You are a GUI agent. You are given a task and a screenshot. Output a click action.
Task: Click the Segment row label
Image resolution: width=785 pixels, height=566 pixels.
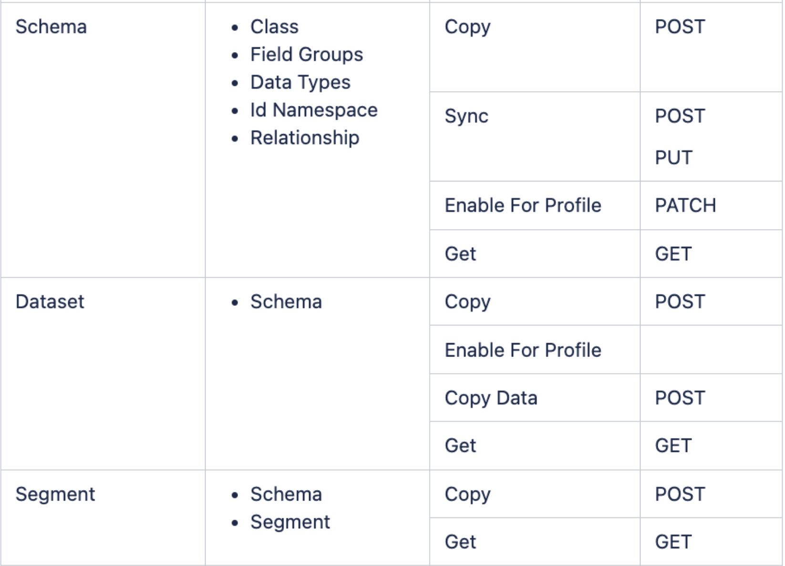click(55, 494)
